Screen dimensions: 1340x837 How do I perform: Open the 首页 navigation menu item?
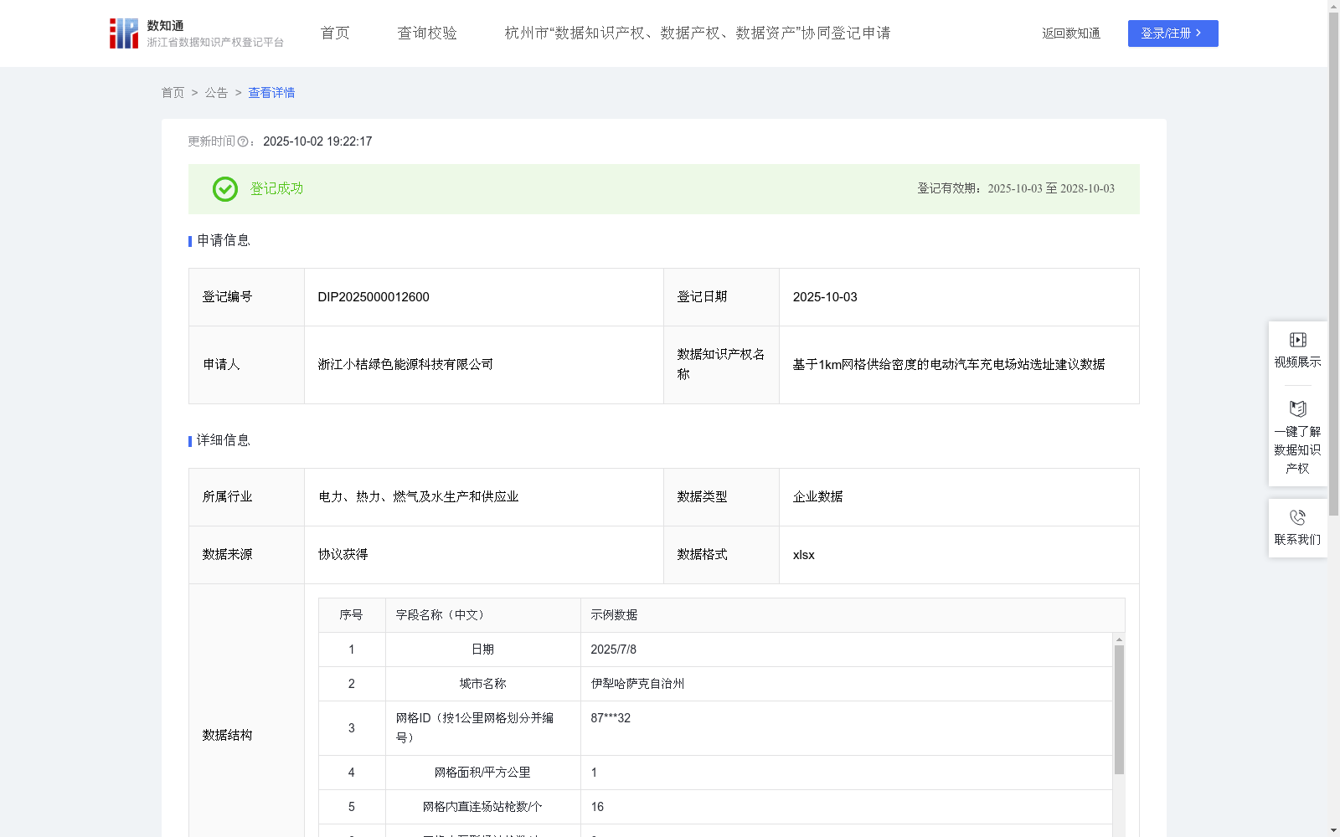tap(335, 33)
